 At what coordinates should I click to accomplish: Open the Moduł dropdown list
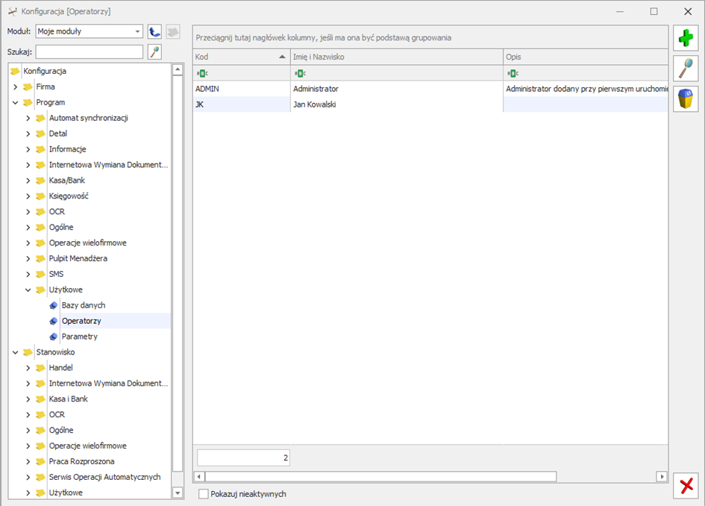tap(138, 31)
